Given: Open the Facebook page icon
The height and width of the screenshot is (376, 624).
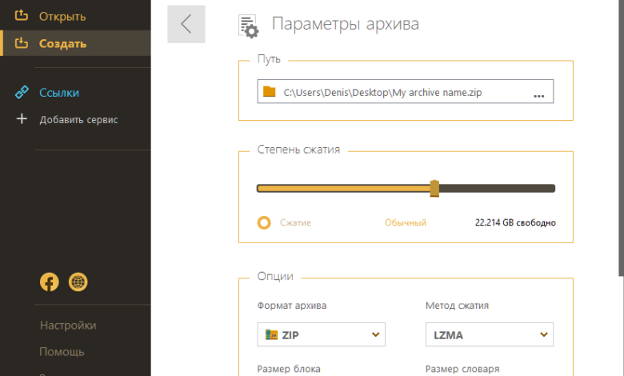Looking at the screenshot, I should [x=50, y=282].
